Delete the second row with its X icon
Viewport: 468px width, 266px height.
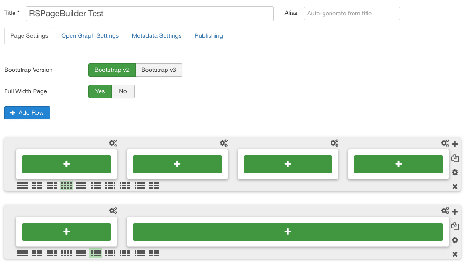pos(454,254)
